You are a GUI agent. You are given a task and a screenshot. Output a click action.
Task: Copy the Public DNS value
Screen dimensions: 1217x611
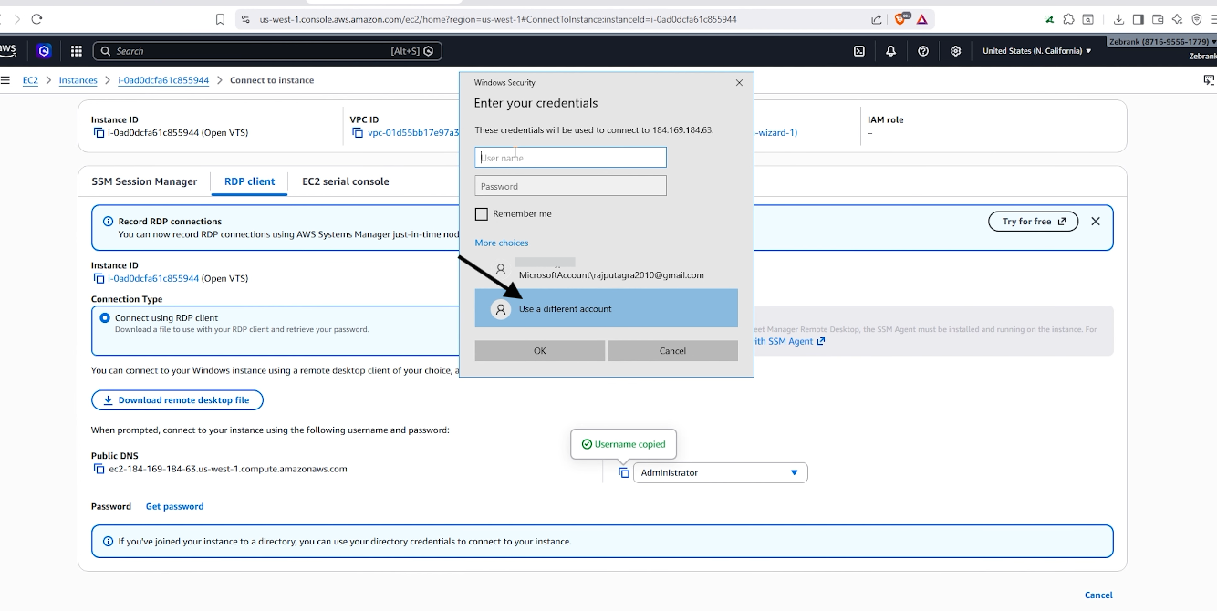[x=99, y=470]
